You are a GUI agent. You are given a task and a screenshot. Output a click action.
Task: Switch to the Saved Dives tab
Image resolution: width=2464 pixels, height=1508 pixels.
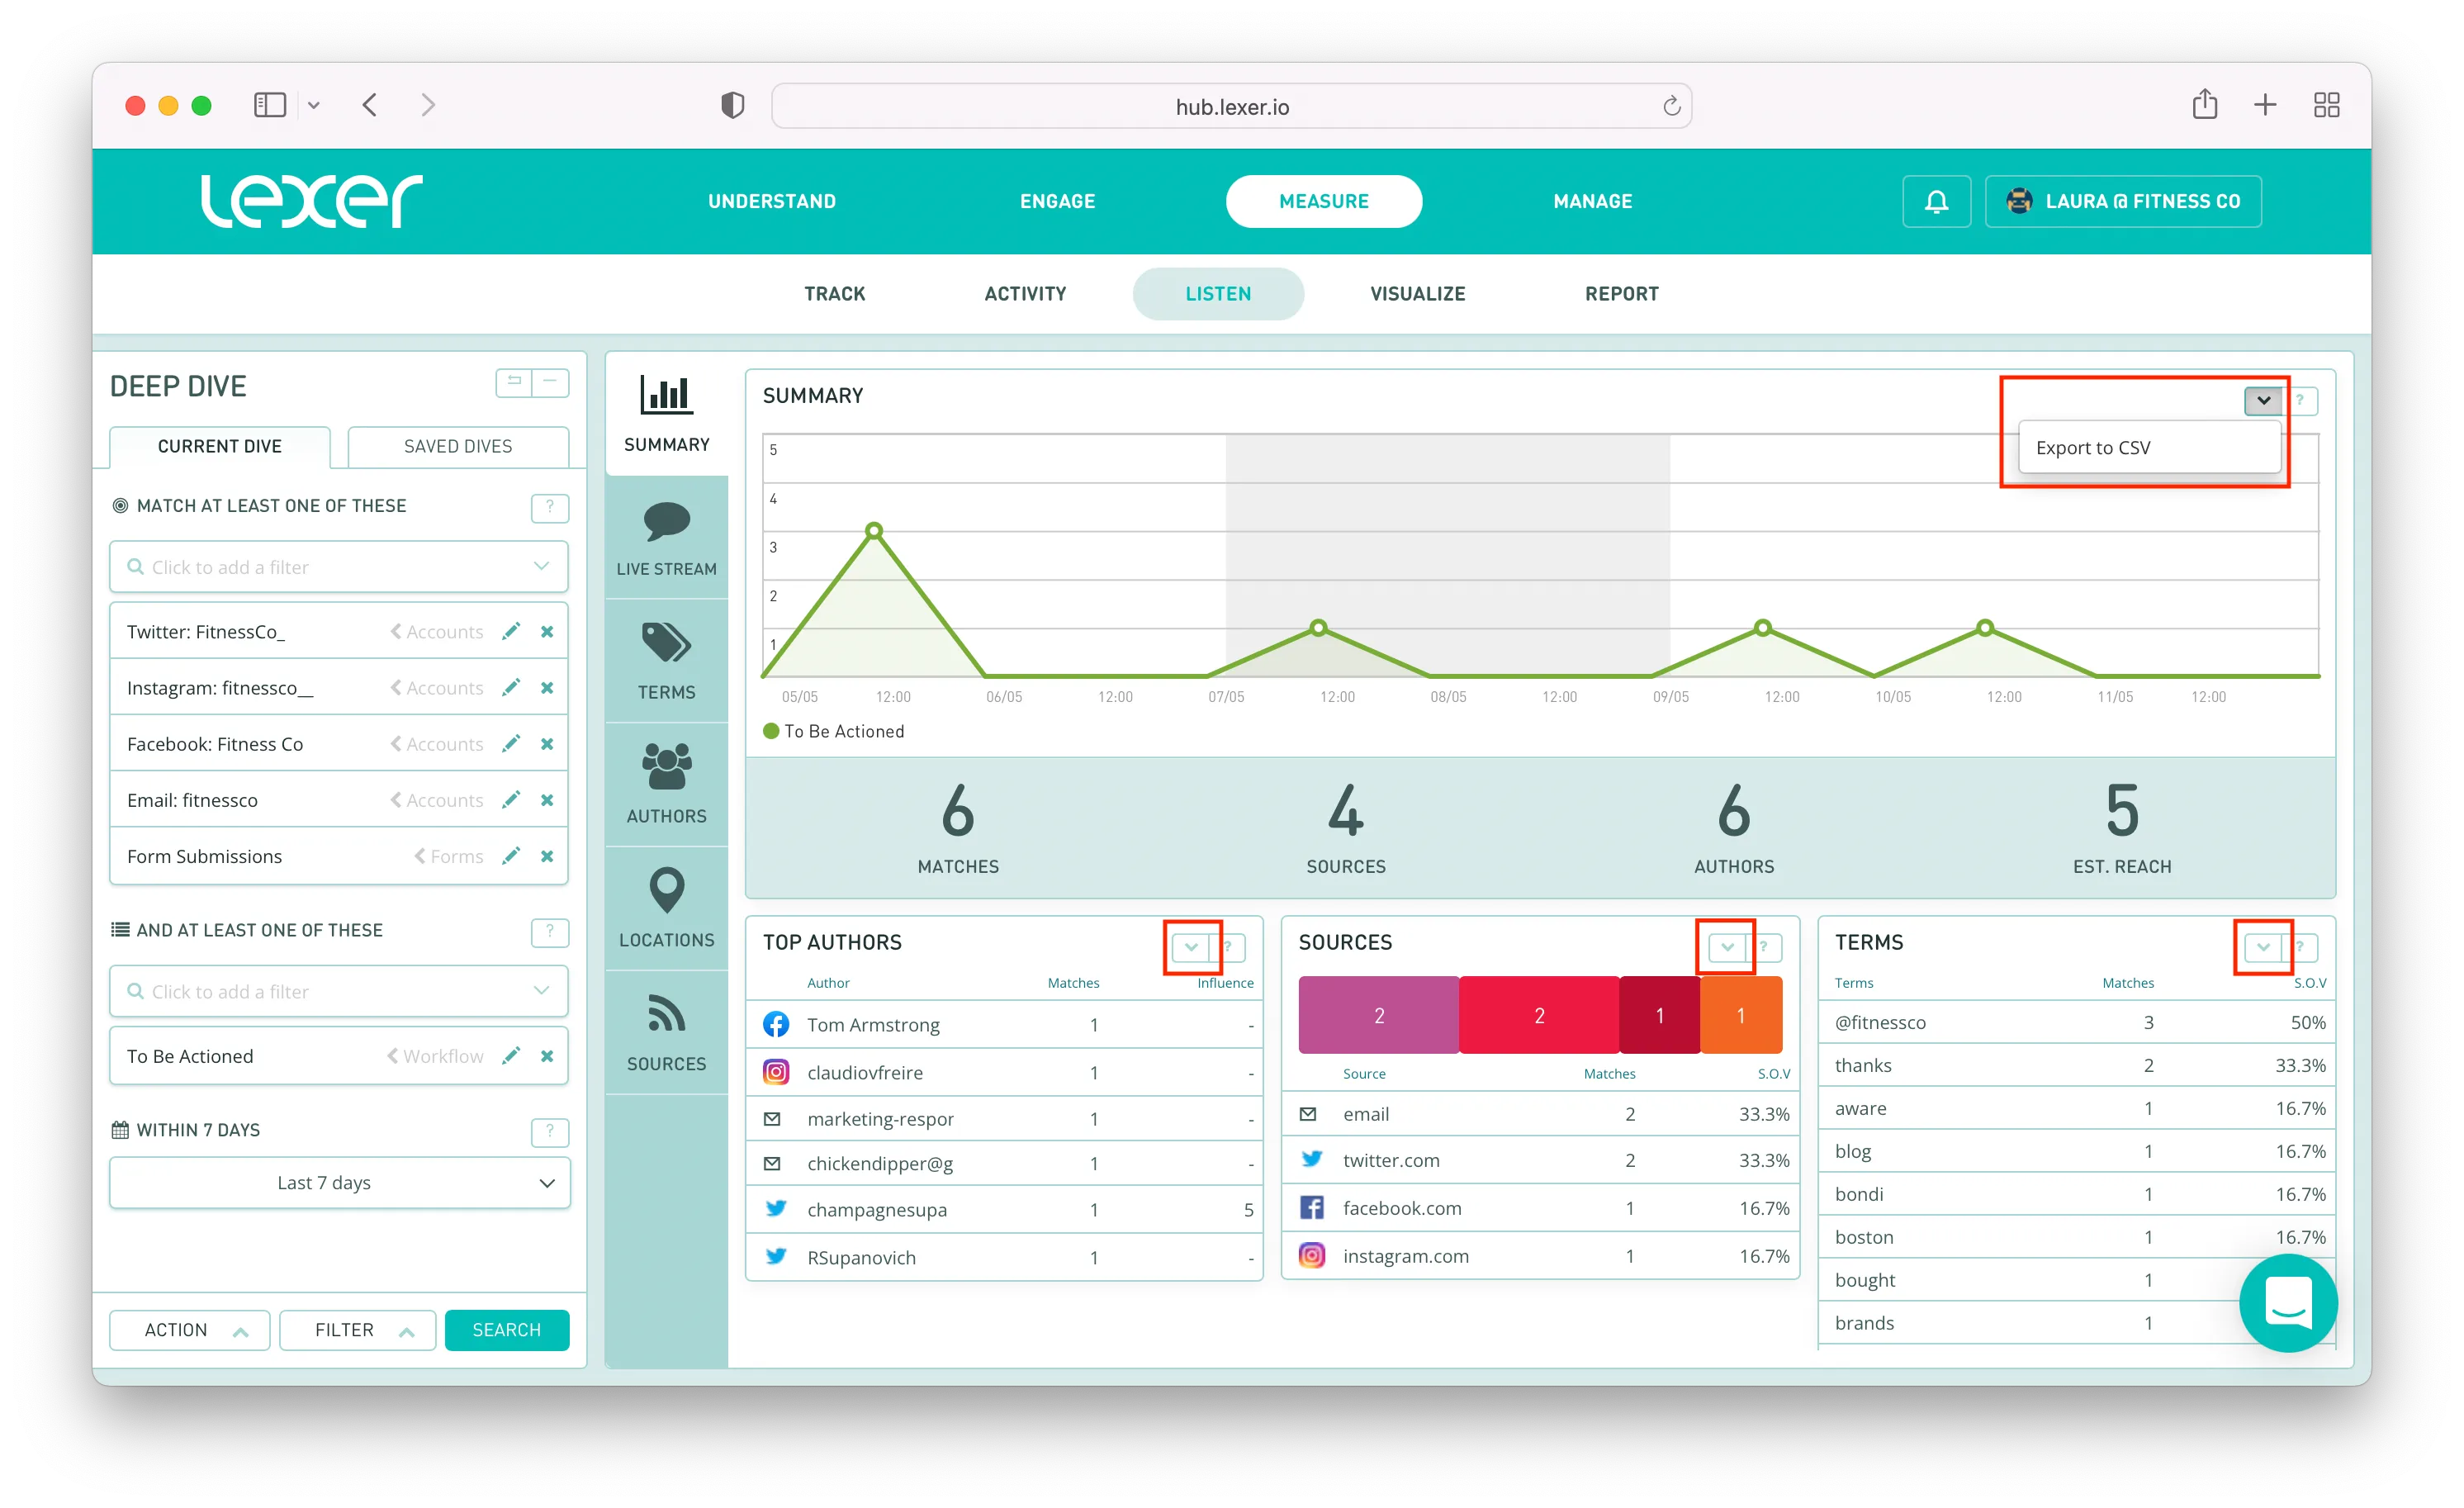pos(458,446)
